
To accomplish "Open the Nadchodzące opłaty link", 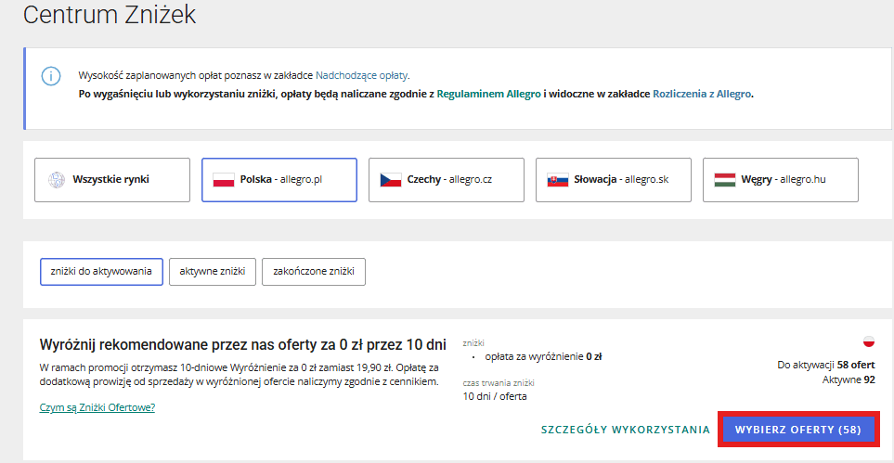I will (x=362, y=75).
